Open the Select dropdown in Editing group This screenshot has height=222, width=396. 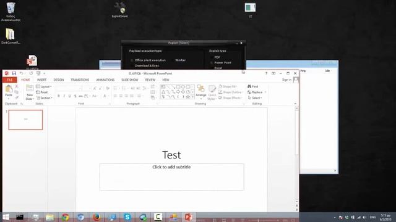255,97
